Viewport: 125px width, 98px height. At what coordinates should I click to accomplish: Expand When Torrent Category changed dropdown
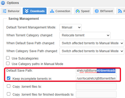click(x=85, y=35)
